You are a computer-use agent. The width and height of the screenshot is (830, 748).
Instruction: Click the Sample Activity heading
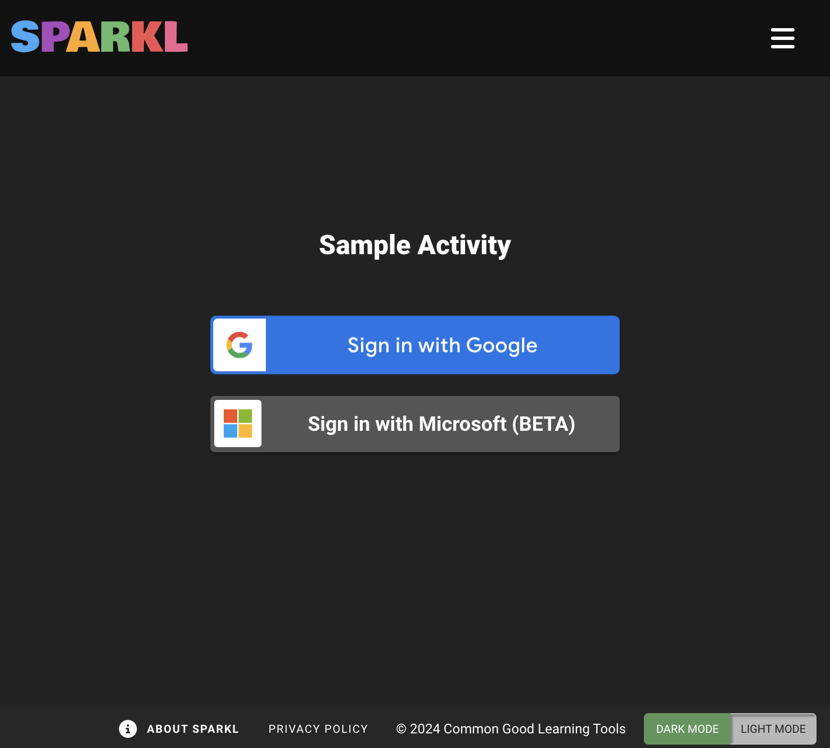click(415, 245)
